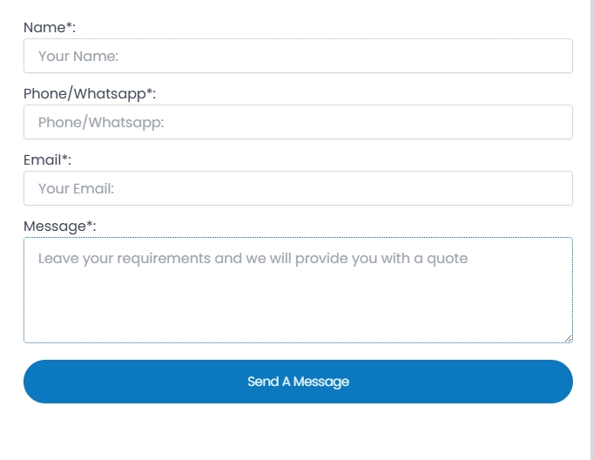Click inside the Message textarea
Viewport: 593px width, 460px height.
click(x=298, y=290)
